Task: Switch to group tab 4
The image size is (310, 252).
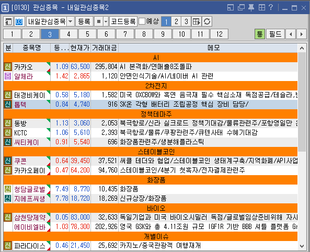Action: coord(68,34)
